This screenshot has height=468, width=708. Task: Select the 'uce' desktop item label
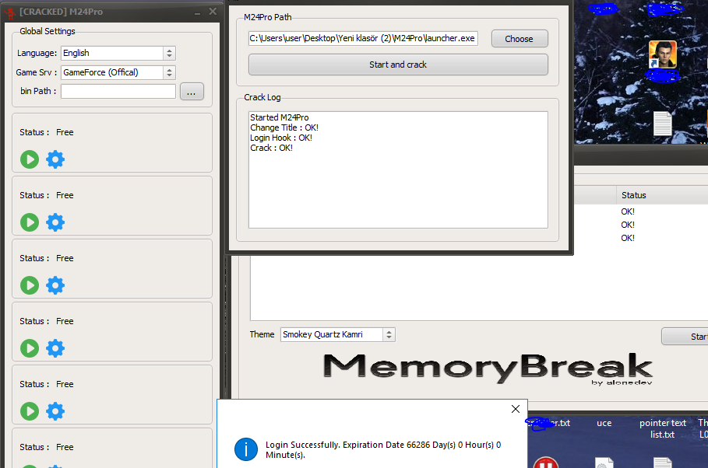point(604,423)
